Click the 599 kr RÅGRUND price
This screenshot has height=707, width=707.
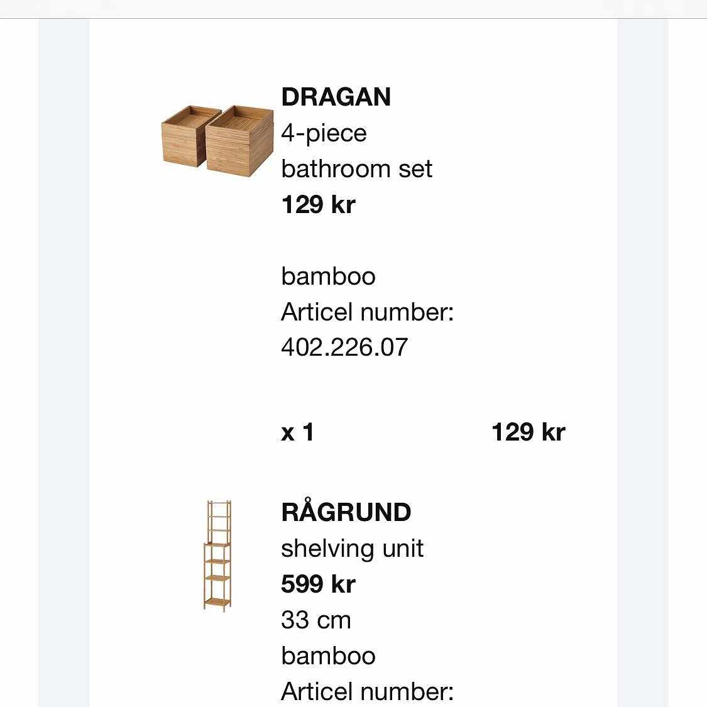point(318,584)
